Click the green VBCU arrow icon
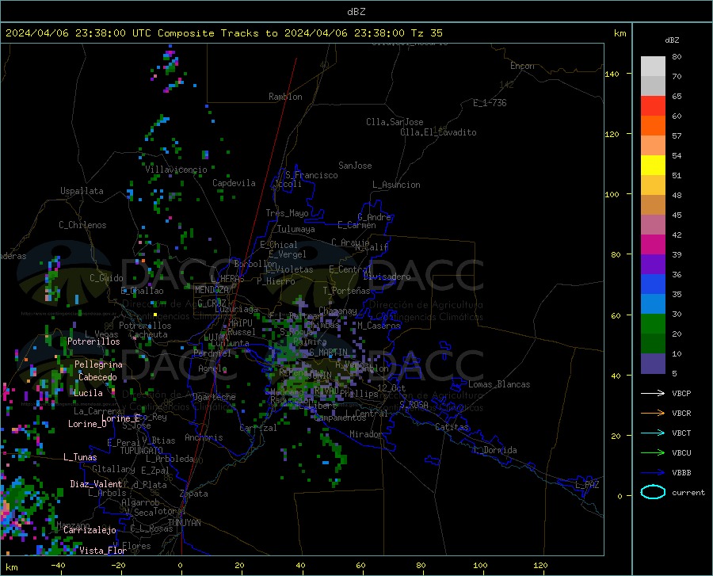713x576 pixels. [x=653, y=453]
